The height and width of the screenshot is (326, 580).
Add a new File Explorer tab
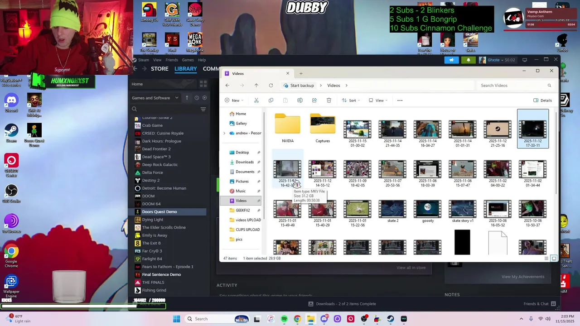(301, 73)
